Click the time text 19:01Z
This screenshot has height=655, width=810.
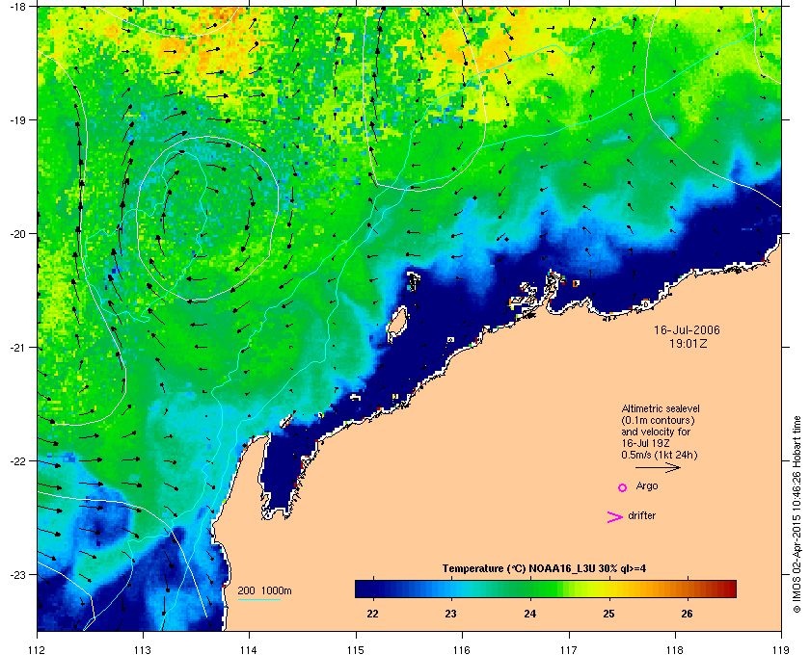coord(688,343)
